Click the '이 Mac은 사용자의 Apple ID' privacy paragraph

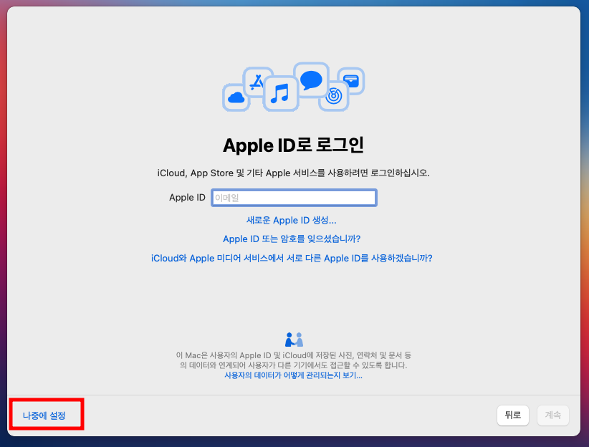[293, 360]
